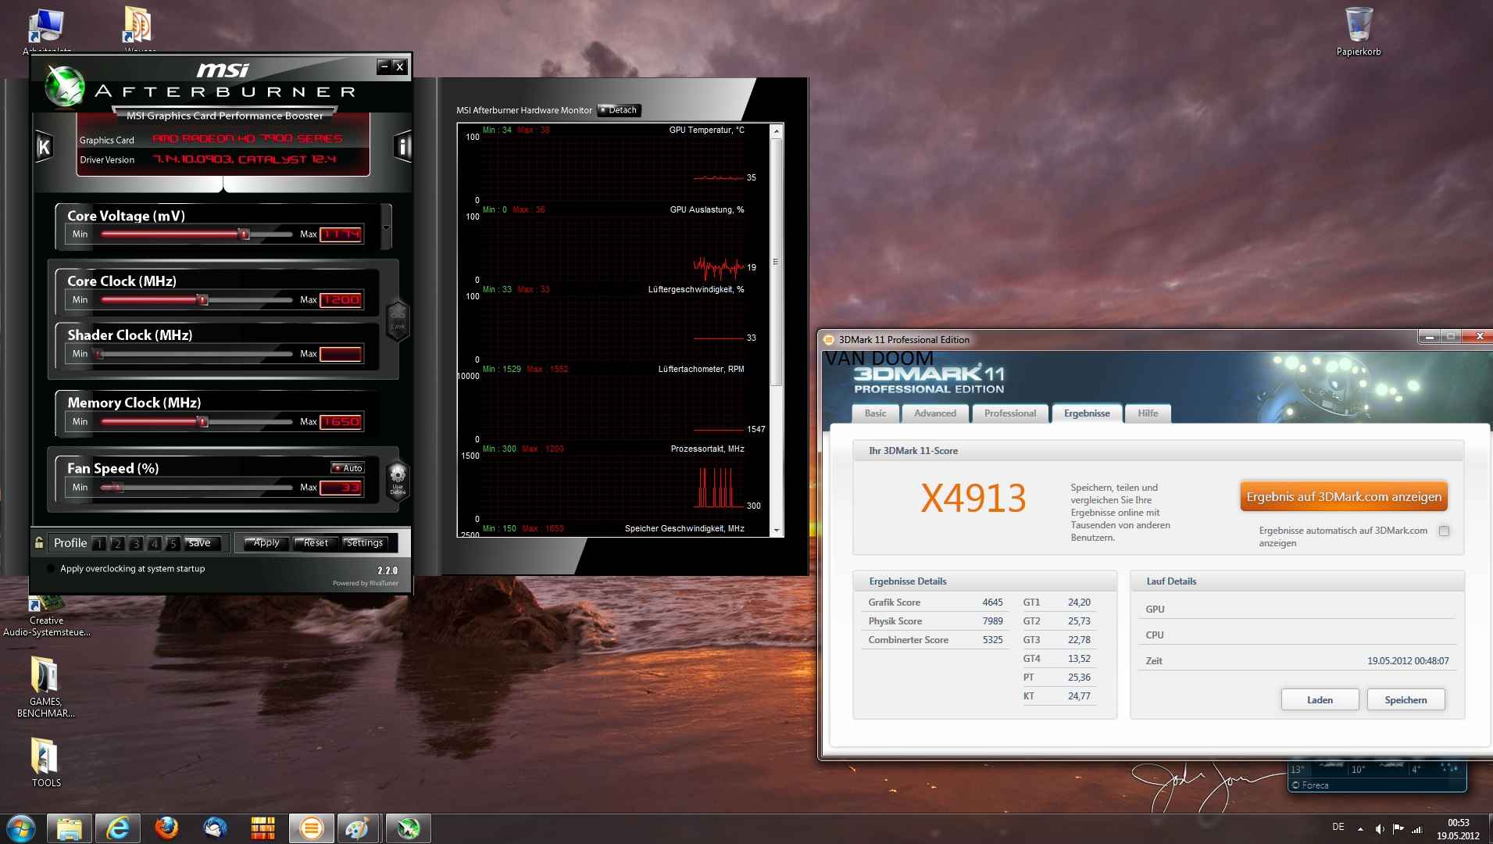The image size is (1493, 844).
Task: Switch to the Basic tab in 3DMark
Action: pos(875,413)
